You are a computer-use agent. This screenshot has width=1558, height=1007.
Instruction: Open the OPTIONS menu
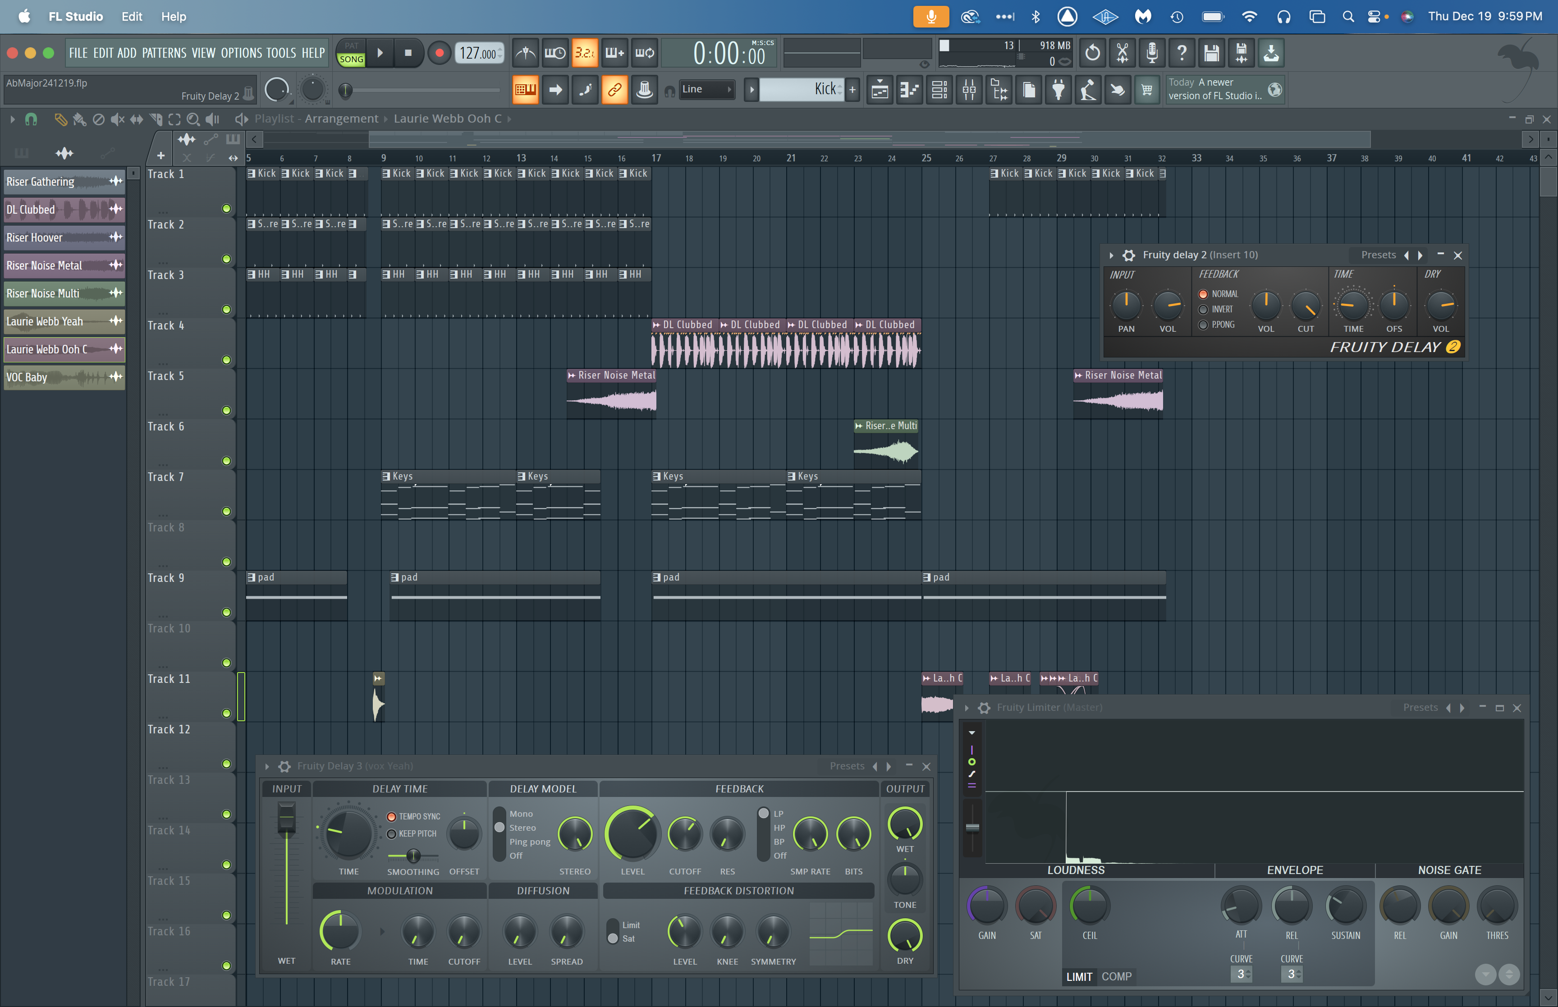(241, 53)
